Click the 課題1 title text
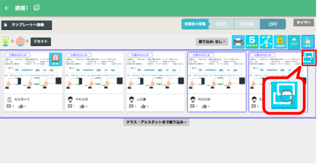Image resolution: width=318 pixels, height=164 pixels. click(22, 8)
